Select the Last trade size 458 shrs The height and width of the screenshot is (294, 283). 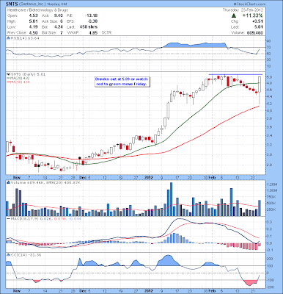tap(89, 27)
